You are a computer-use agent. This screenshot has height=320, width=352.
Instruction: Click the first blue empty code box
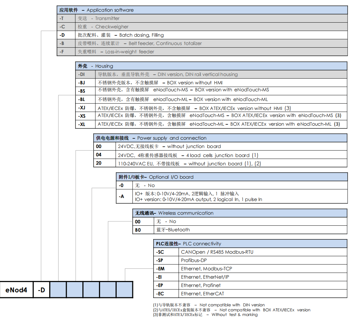pyautogui.click(x=58, y=290)
